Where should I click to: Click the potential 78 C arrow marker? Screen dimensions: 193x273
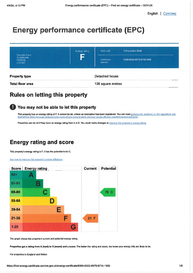108,192
